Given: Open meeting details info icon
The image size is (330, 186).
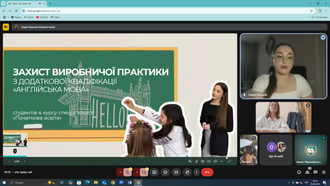Looking at the screenshot, I should coord(299,172).
